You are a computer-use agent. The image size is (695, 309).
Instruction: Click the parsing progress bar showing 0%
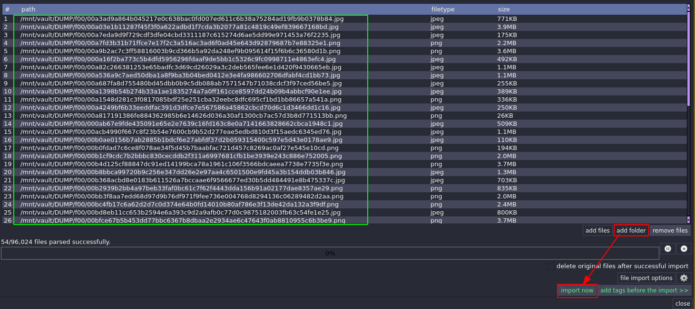point(330,253)
